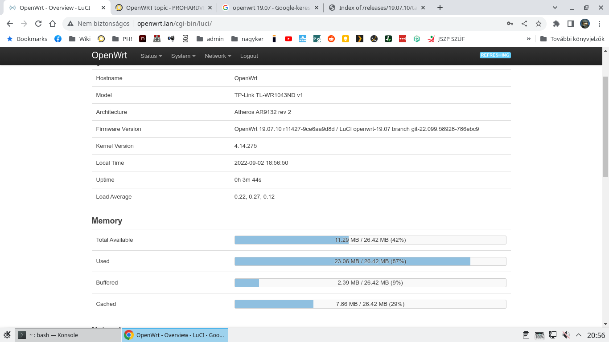609x342 pixels.
Task: Click the Memory section heading
Action: click(x=107, y=221)
